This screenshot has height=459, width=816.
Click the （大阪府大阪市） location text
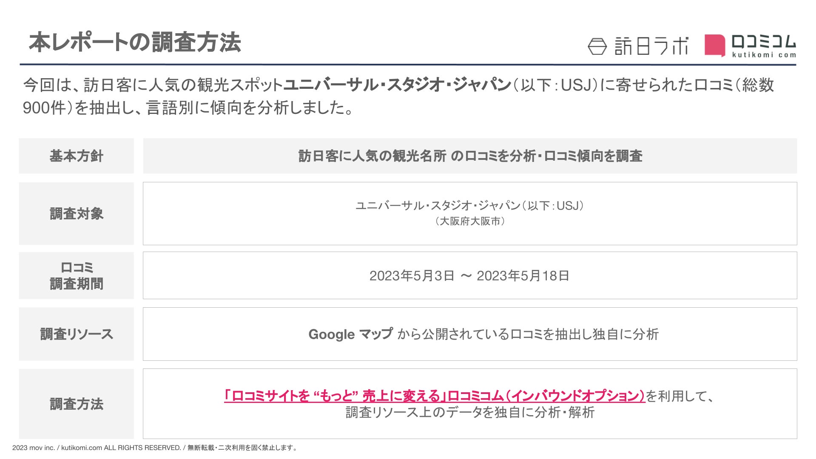(470, 221)
